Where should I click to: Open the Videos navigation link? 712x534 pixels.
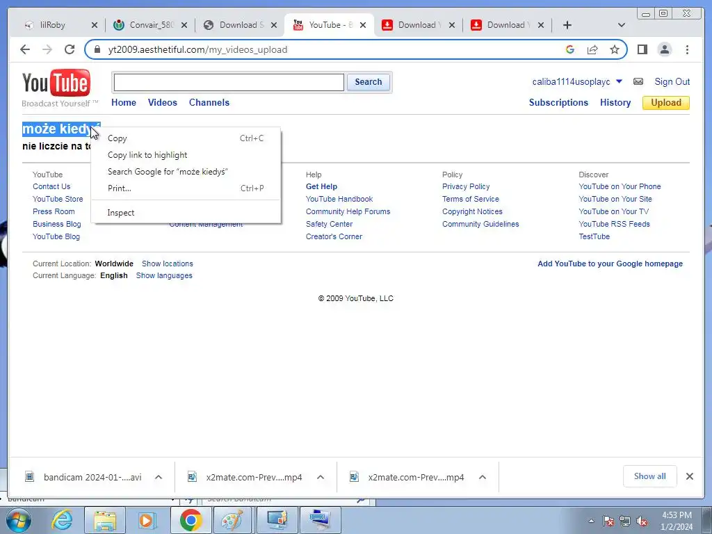(163, 103)
